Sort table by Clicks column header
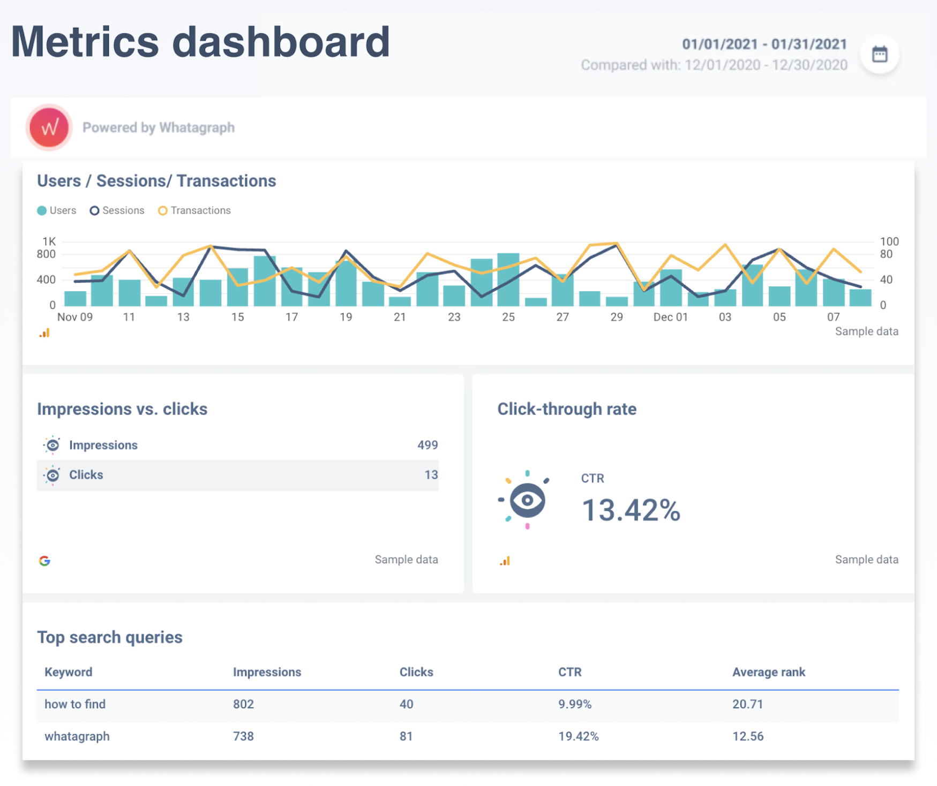The height and width of the screenshot is (786, 937). [416, 672]
